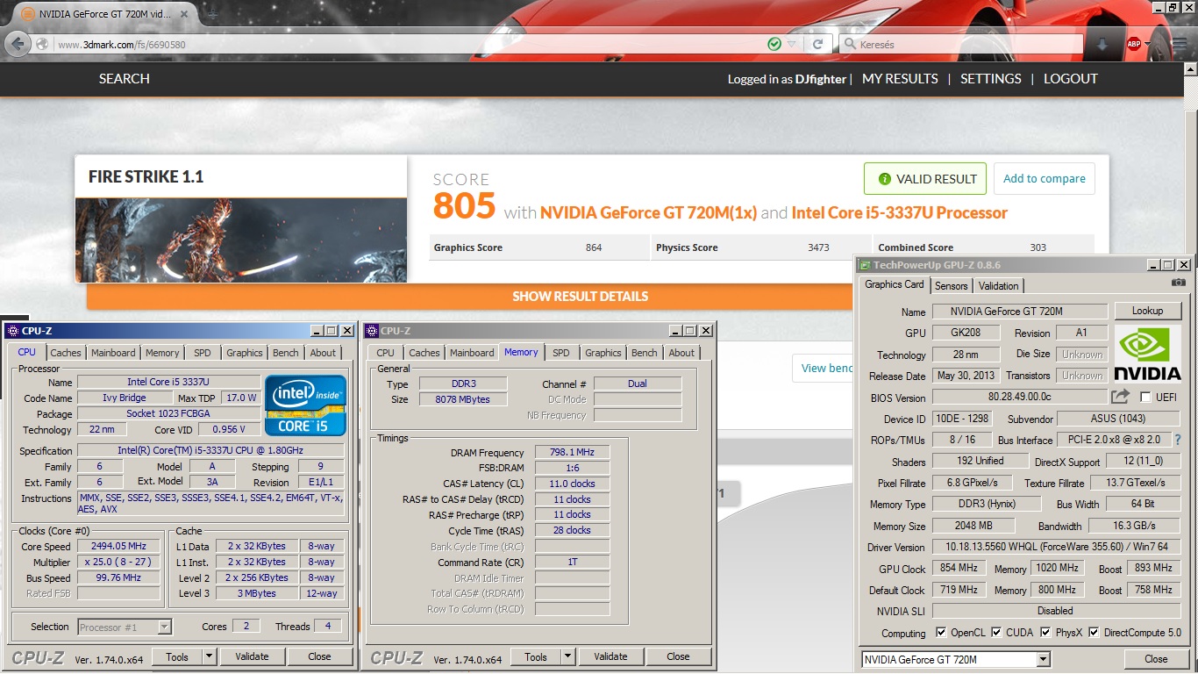Open the browser downloads arrow icon

(1102, 45)
